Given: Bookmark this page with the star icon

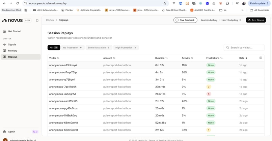Looking at the screenshot, I should click(x=165, y=3).
